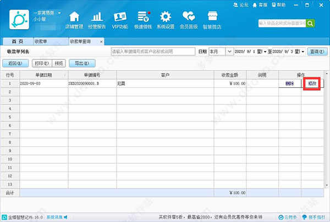Click 修改 link in row one
The image size is (330, 222).
click(x=312, y=84)
